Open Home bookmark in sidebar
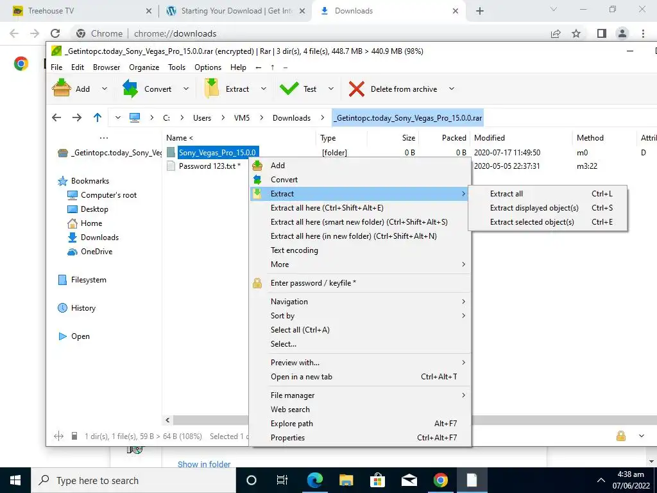 pyautogui.click(x=85, y=223)
